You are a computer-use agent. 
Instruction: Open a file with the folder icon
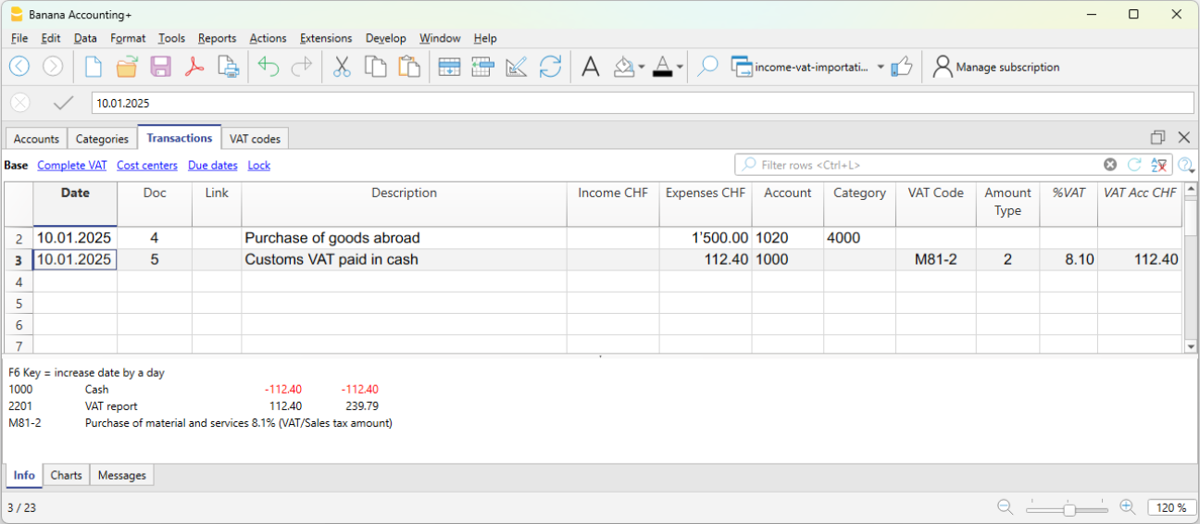click(127, 67)
